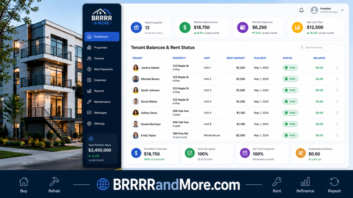Click the $12,500 Net Cash Flow value

point(315,27)
